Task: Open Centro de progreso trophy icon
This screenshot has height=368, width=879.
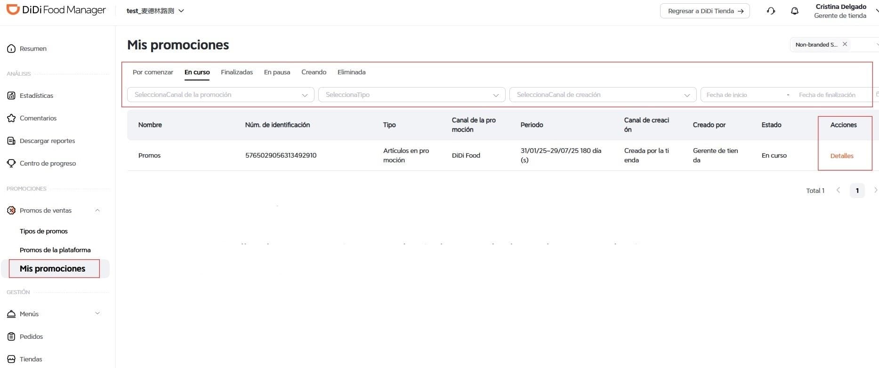Action: pyautogui.click(x=11, y=163)
